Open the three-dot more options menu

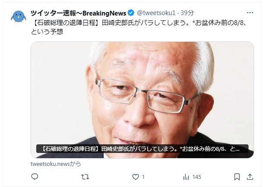click(250, 13)
